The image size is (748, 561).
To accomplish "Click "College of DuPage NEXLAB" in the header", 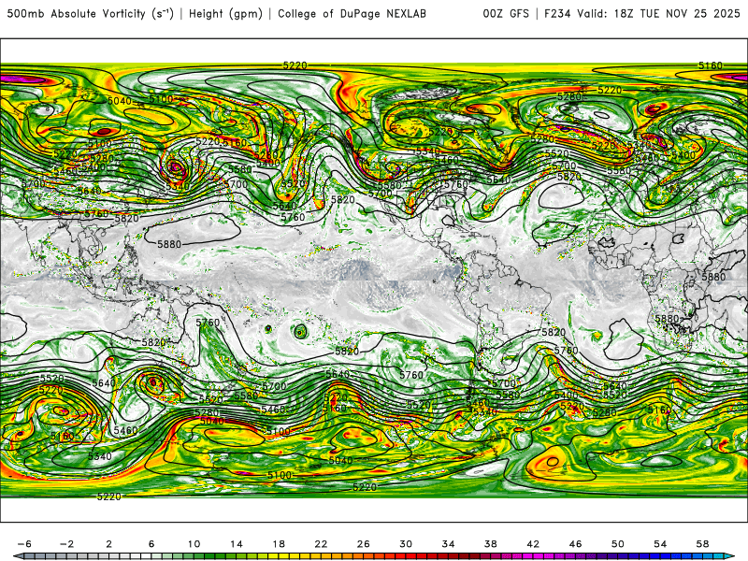I will [x=352, y=14].
